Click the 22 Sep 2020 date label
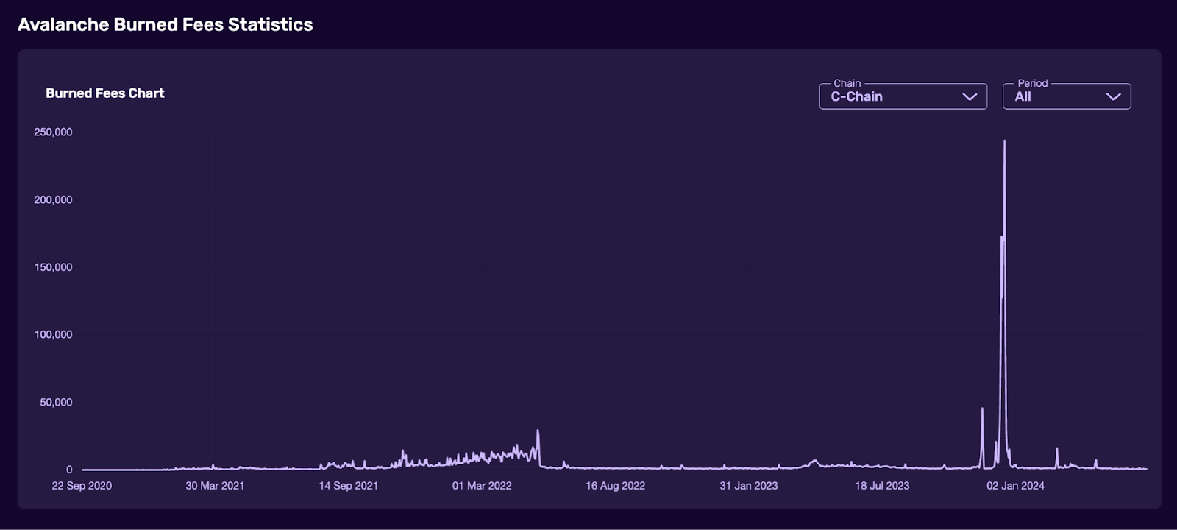 coord(82,486)
